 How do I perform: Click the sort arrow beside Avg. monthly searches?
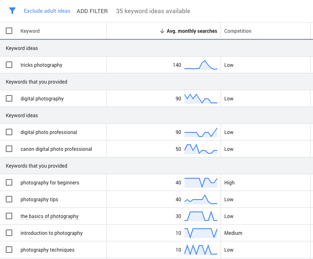tap(162, 31)
